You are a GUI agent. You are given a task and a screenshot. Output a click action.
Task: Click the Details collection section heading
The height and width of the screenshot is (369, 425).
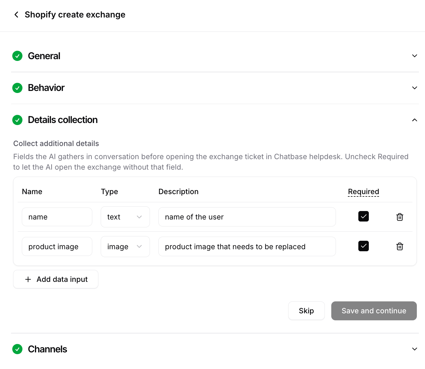coord(63,120)
